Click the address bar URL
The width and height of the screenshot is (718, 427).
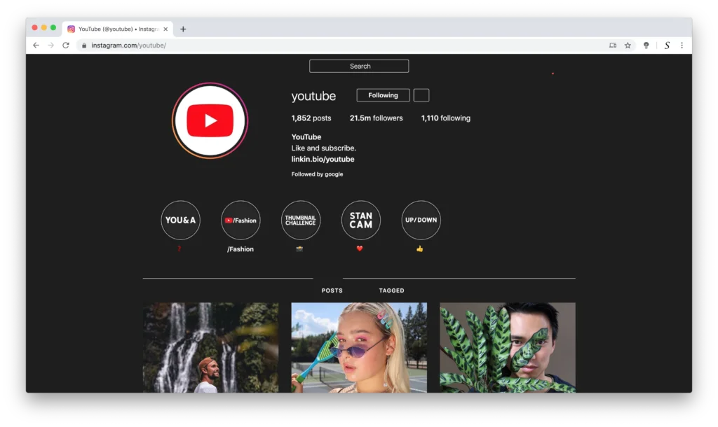(x=129, y=45)
